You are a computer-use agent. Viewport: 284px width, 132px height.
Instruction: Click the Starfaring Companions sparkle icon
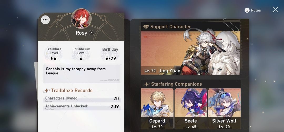146,84
